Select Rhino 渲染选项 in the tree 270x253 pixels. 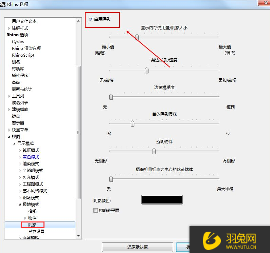(26, 48)
